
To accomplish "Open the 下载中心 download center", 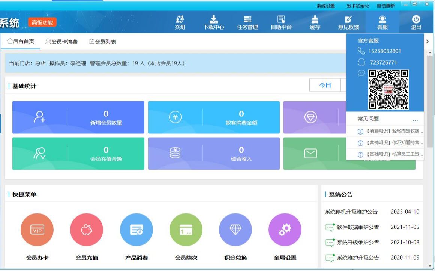I will point(214,22).
